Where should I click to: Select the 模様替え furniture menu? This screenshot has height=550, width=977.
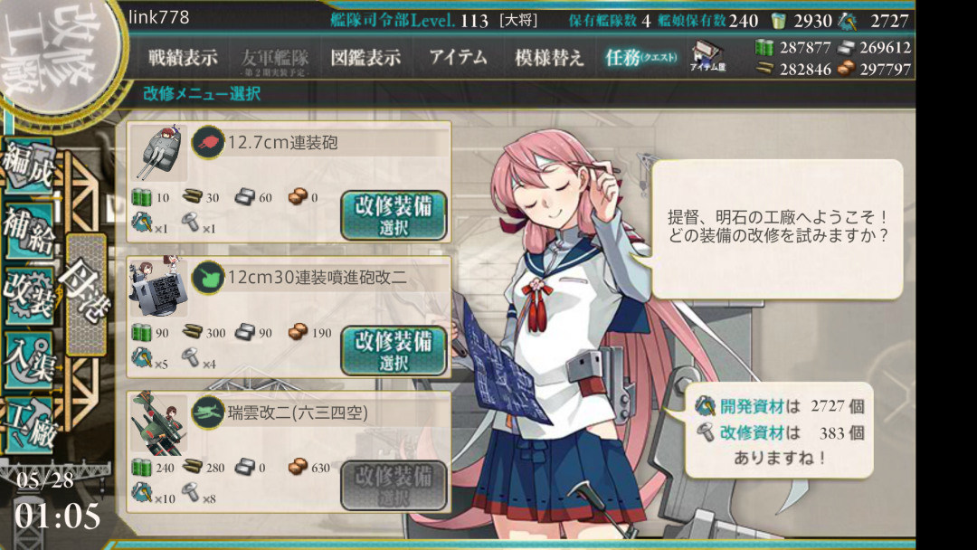tap(549, 57)
